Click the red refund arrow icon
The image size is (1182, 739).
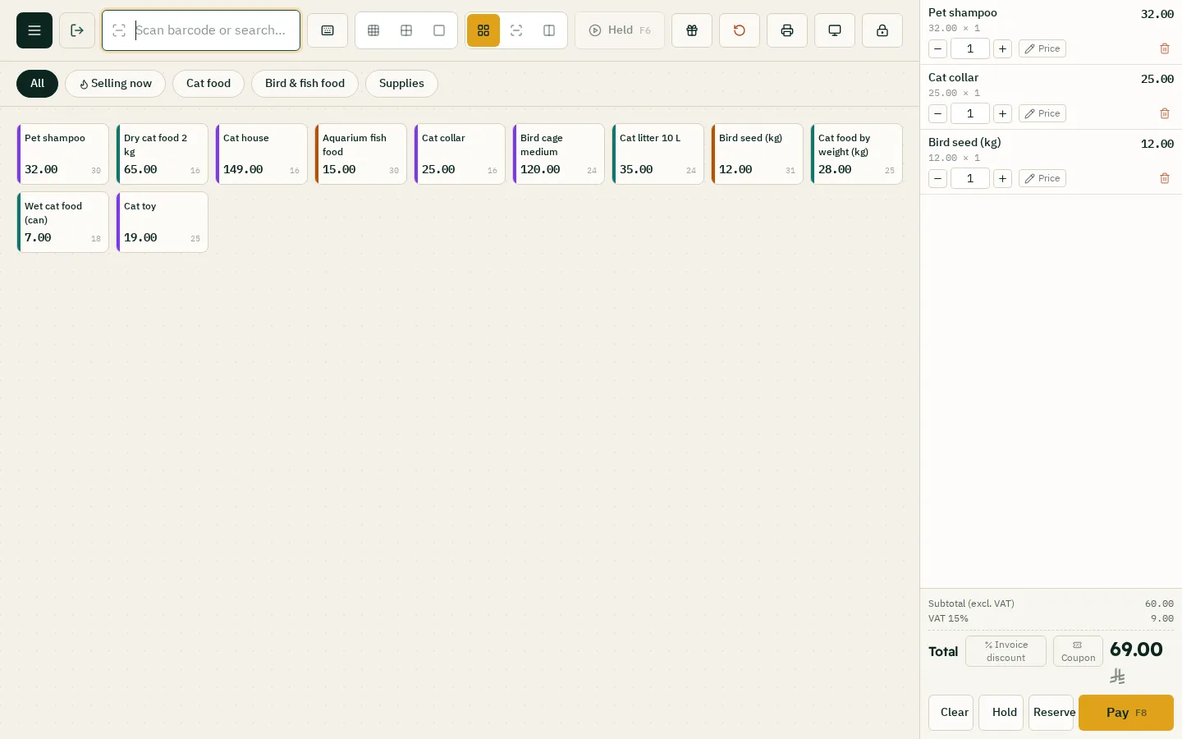click(x=740, y=30)
